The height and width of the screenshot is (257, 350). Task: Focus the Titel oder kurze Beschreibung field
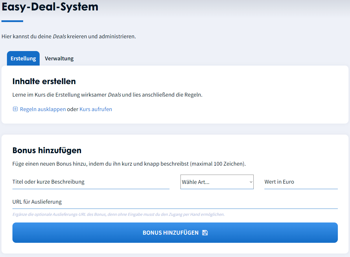(91, 182)
